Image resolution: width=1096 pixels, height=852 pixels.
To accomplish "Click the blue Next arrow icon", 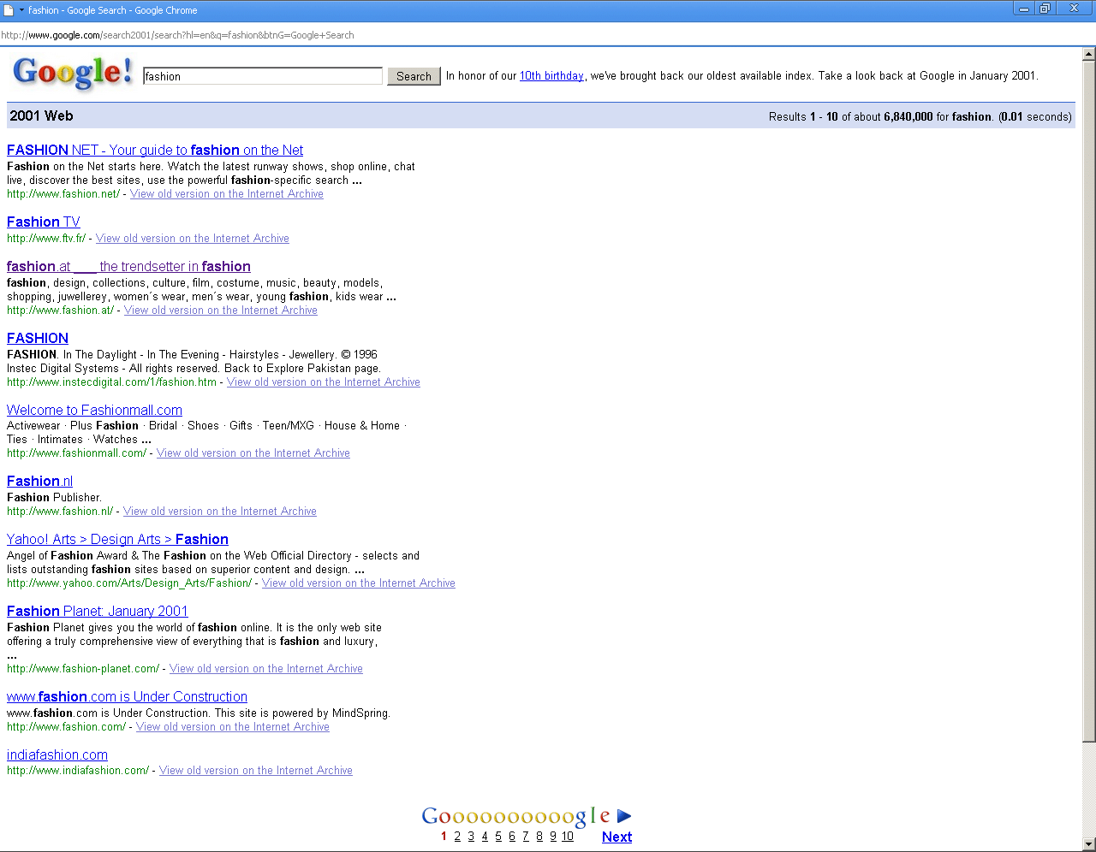I will pos(624,816).
